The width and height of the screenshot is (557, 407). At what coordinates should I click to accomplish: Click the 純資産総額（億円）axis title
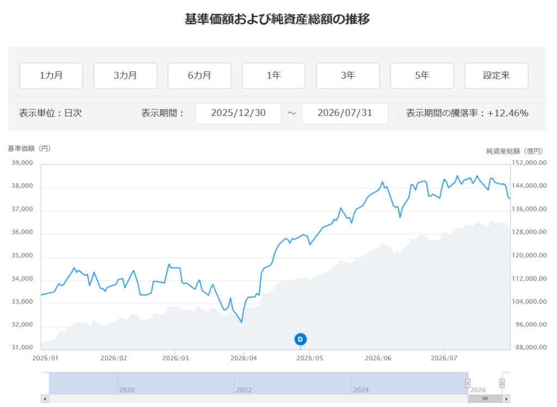pyautogui.click(x=515, y=151)
